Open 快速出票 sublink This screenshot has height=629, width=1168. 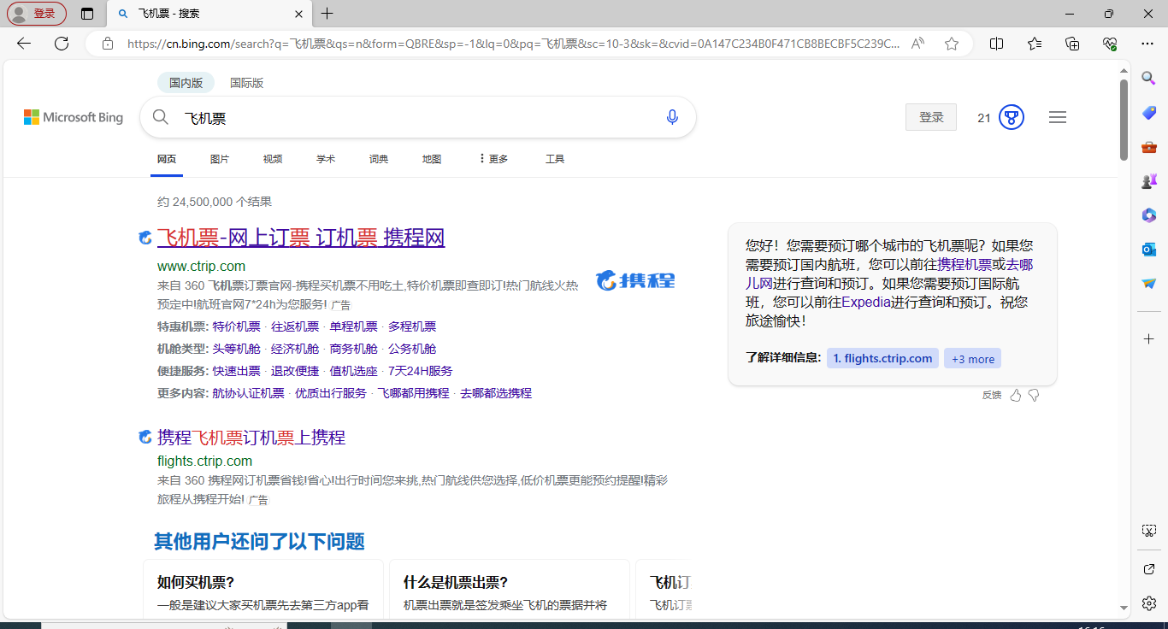[x=237, y=371]
